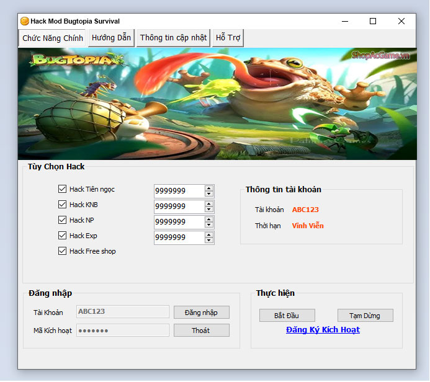The height and width of the screenshot is (382, 430).
Task: Increase Hack KNB value with up arrow
Action: click(x=209, y=204)
